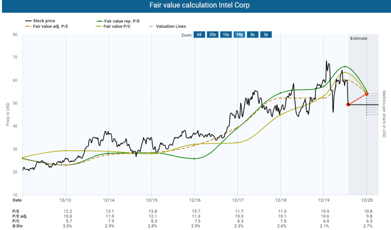Click the P/E value 10.9 for 12/19
The width and height of the screenshot is (391, 230).
click(x=325, y=211)
